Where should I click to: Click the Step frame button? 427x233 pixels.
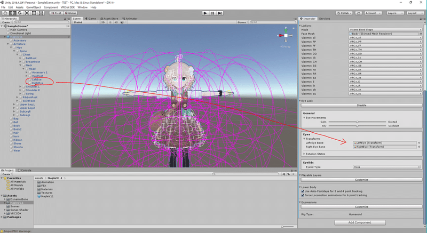220,13
